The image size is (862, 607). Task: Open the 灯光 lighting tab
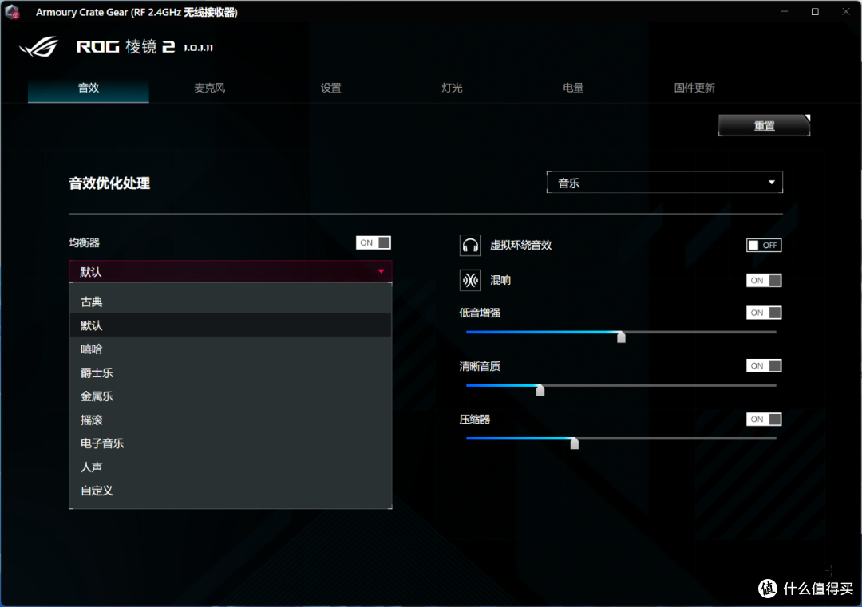452,88
